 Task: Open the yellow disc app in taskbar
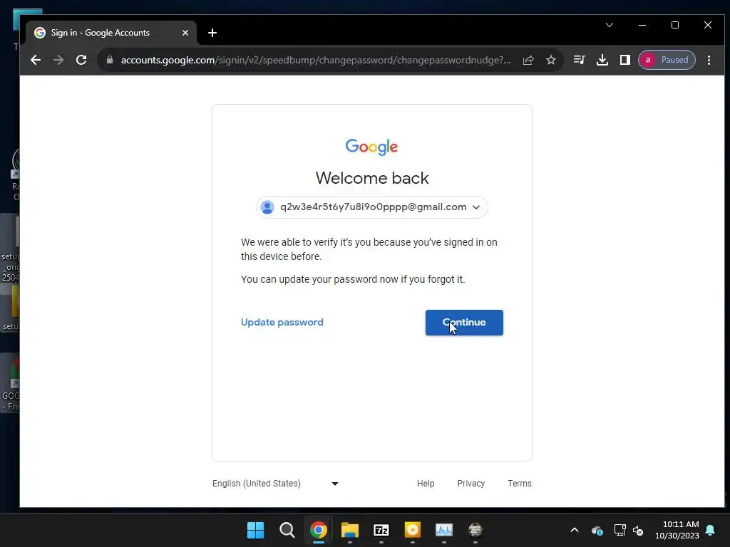click(413, 530)
